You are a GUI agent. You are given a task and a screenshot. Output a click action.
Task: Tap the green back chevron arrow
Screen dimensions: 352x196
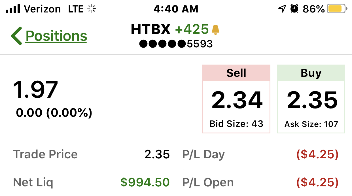coord(16,36)
